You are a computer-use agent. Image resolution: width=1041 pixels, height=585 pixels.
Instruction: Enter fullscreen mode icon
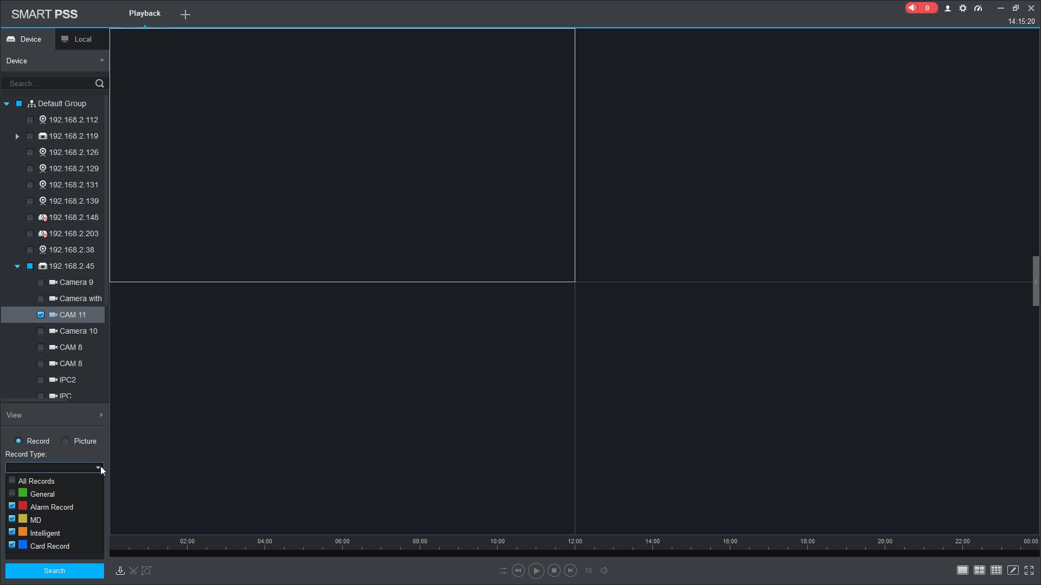point(1029,570)
